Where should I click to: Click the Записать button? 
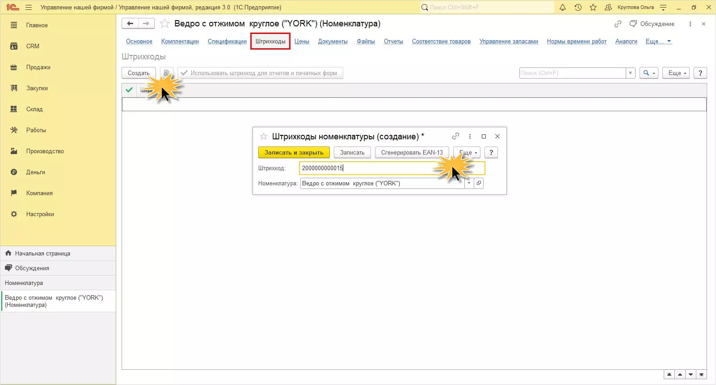[352, 153]
